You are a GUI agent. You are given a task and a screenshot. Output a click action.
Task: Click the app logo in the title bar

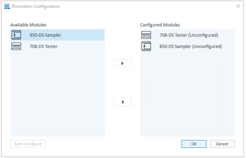[x=6, y=6]
